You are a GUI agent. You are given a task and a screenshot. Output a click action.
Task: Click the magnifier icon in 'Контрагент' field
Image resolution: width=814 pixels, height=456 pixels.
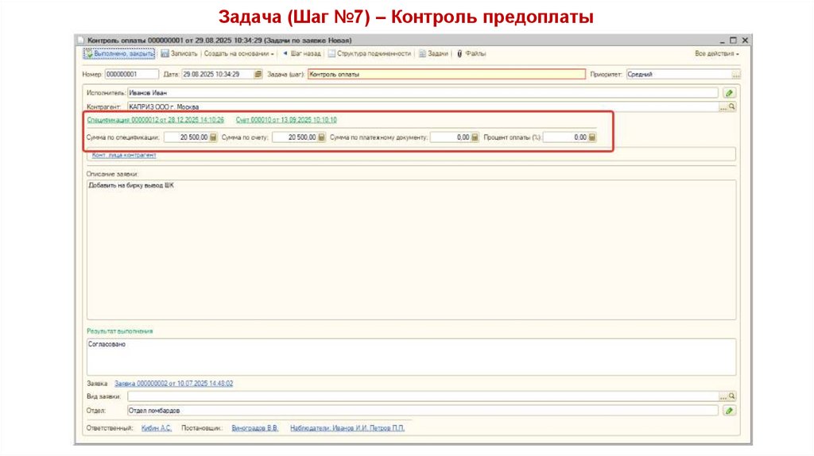click(x=732, y=107)
